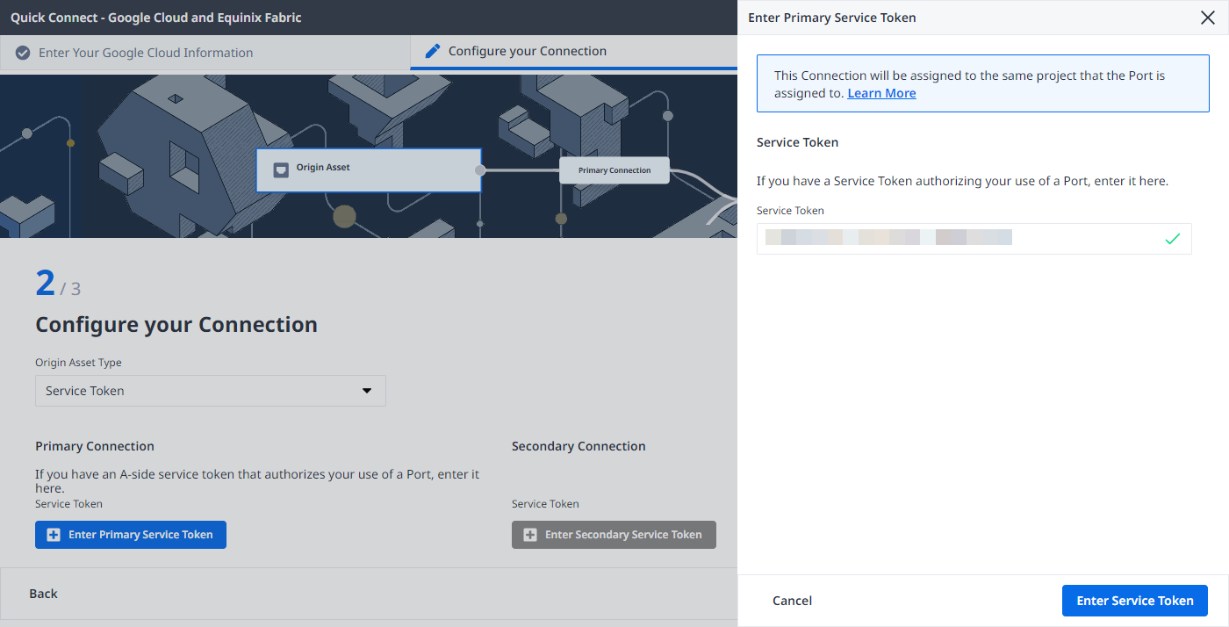Submit with the Enter Service Token button
The image size is (1229, 627).
coord(1135,601)
